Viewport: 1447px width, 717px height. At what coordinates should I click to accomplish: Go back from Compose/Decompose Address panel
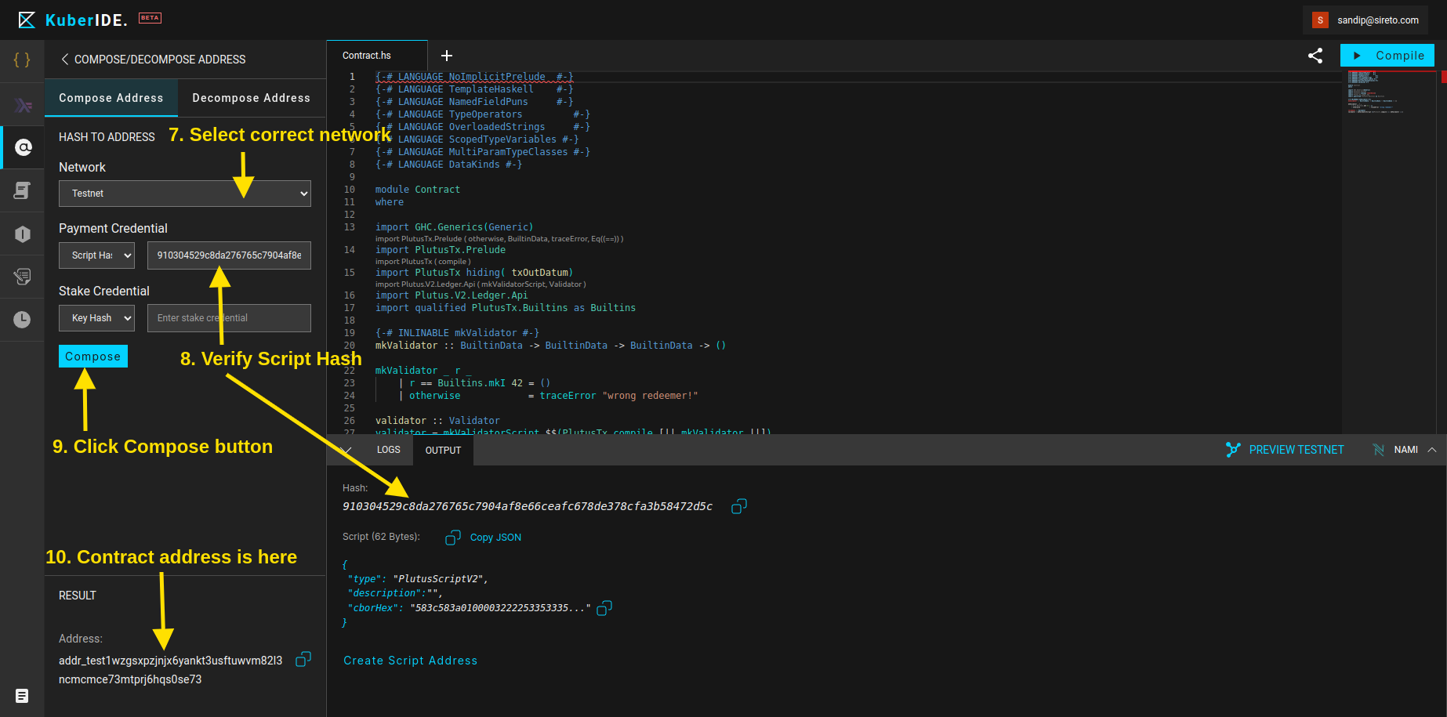point(64,60)
